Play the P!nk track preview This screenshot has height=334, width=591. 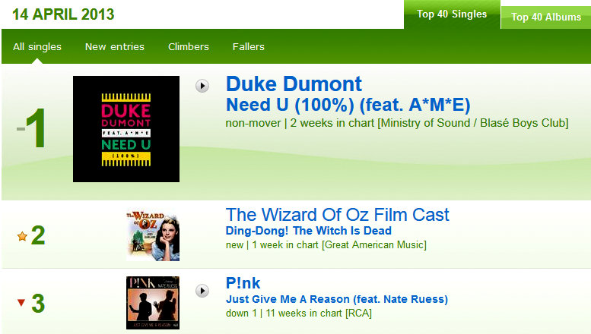(202, 291)
